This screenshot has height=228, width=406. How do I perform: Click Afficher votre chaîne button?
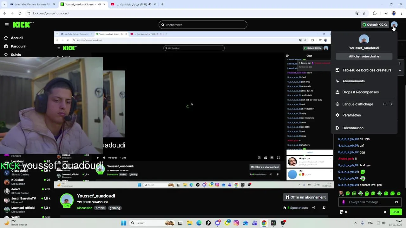pyautogui.click(x=364, y=56)
